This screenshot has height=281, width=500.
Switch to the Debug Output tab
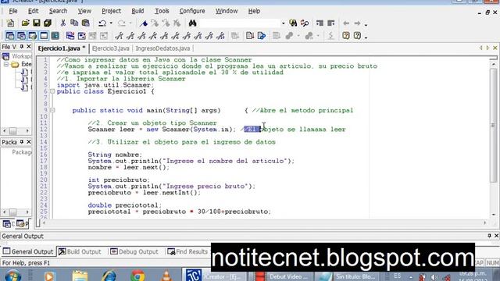134,251
